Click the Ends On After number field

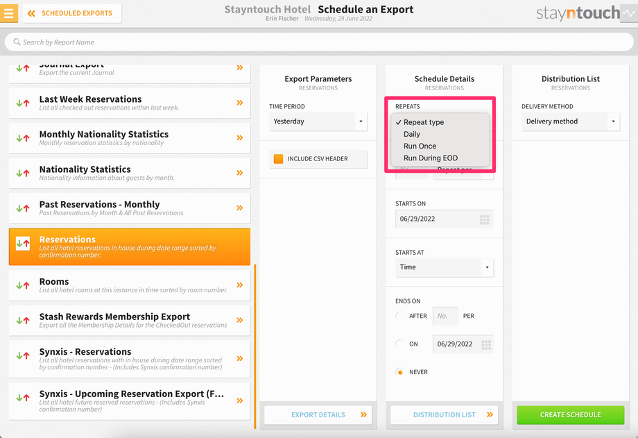point(445,316)
